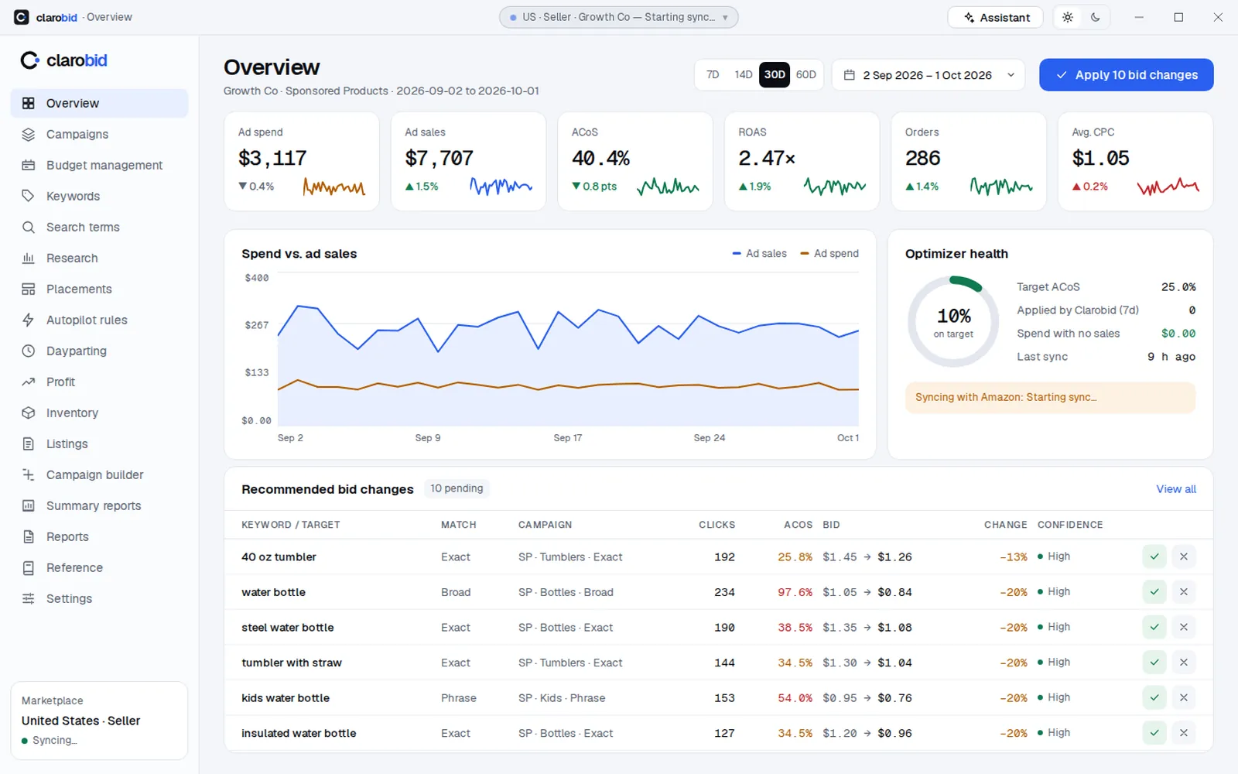This screenshot has width=1238, height=774.
Task: Click the ROAS 2.47× metric card
Action: coord(802,161)
